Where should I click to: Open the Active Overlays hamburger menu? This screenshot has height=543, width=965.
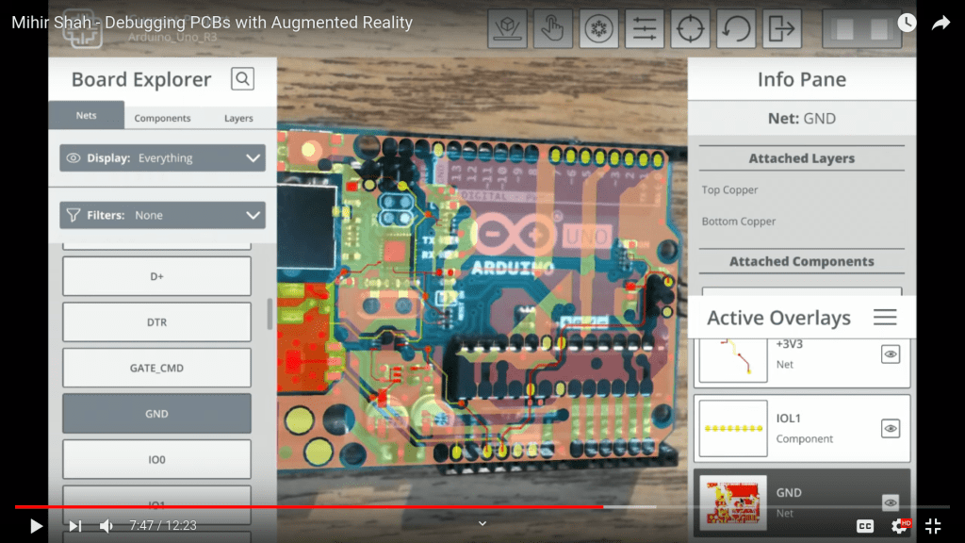885,318
